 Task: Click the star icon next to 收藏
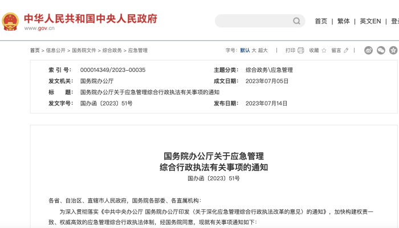324,50
